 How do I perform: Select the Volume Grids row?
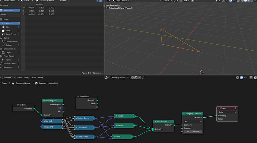[x=10, y=64]
